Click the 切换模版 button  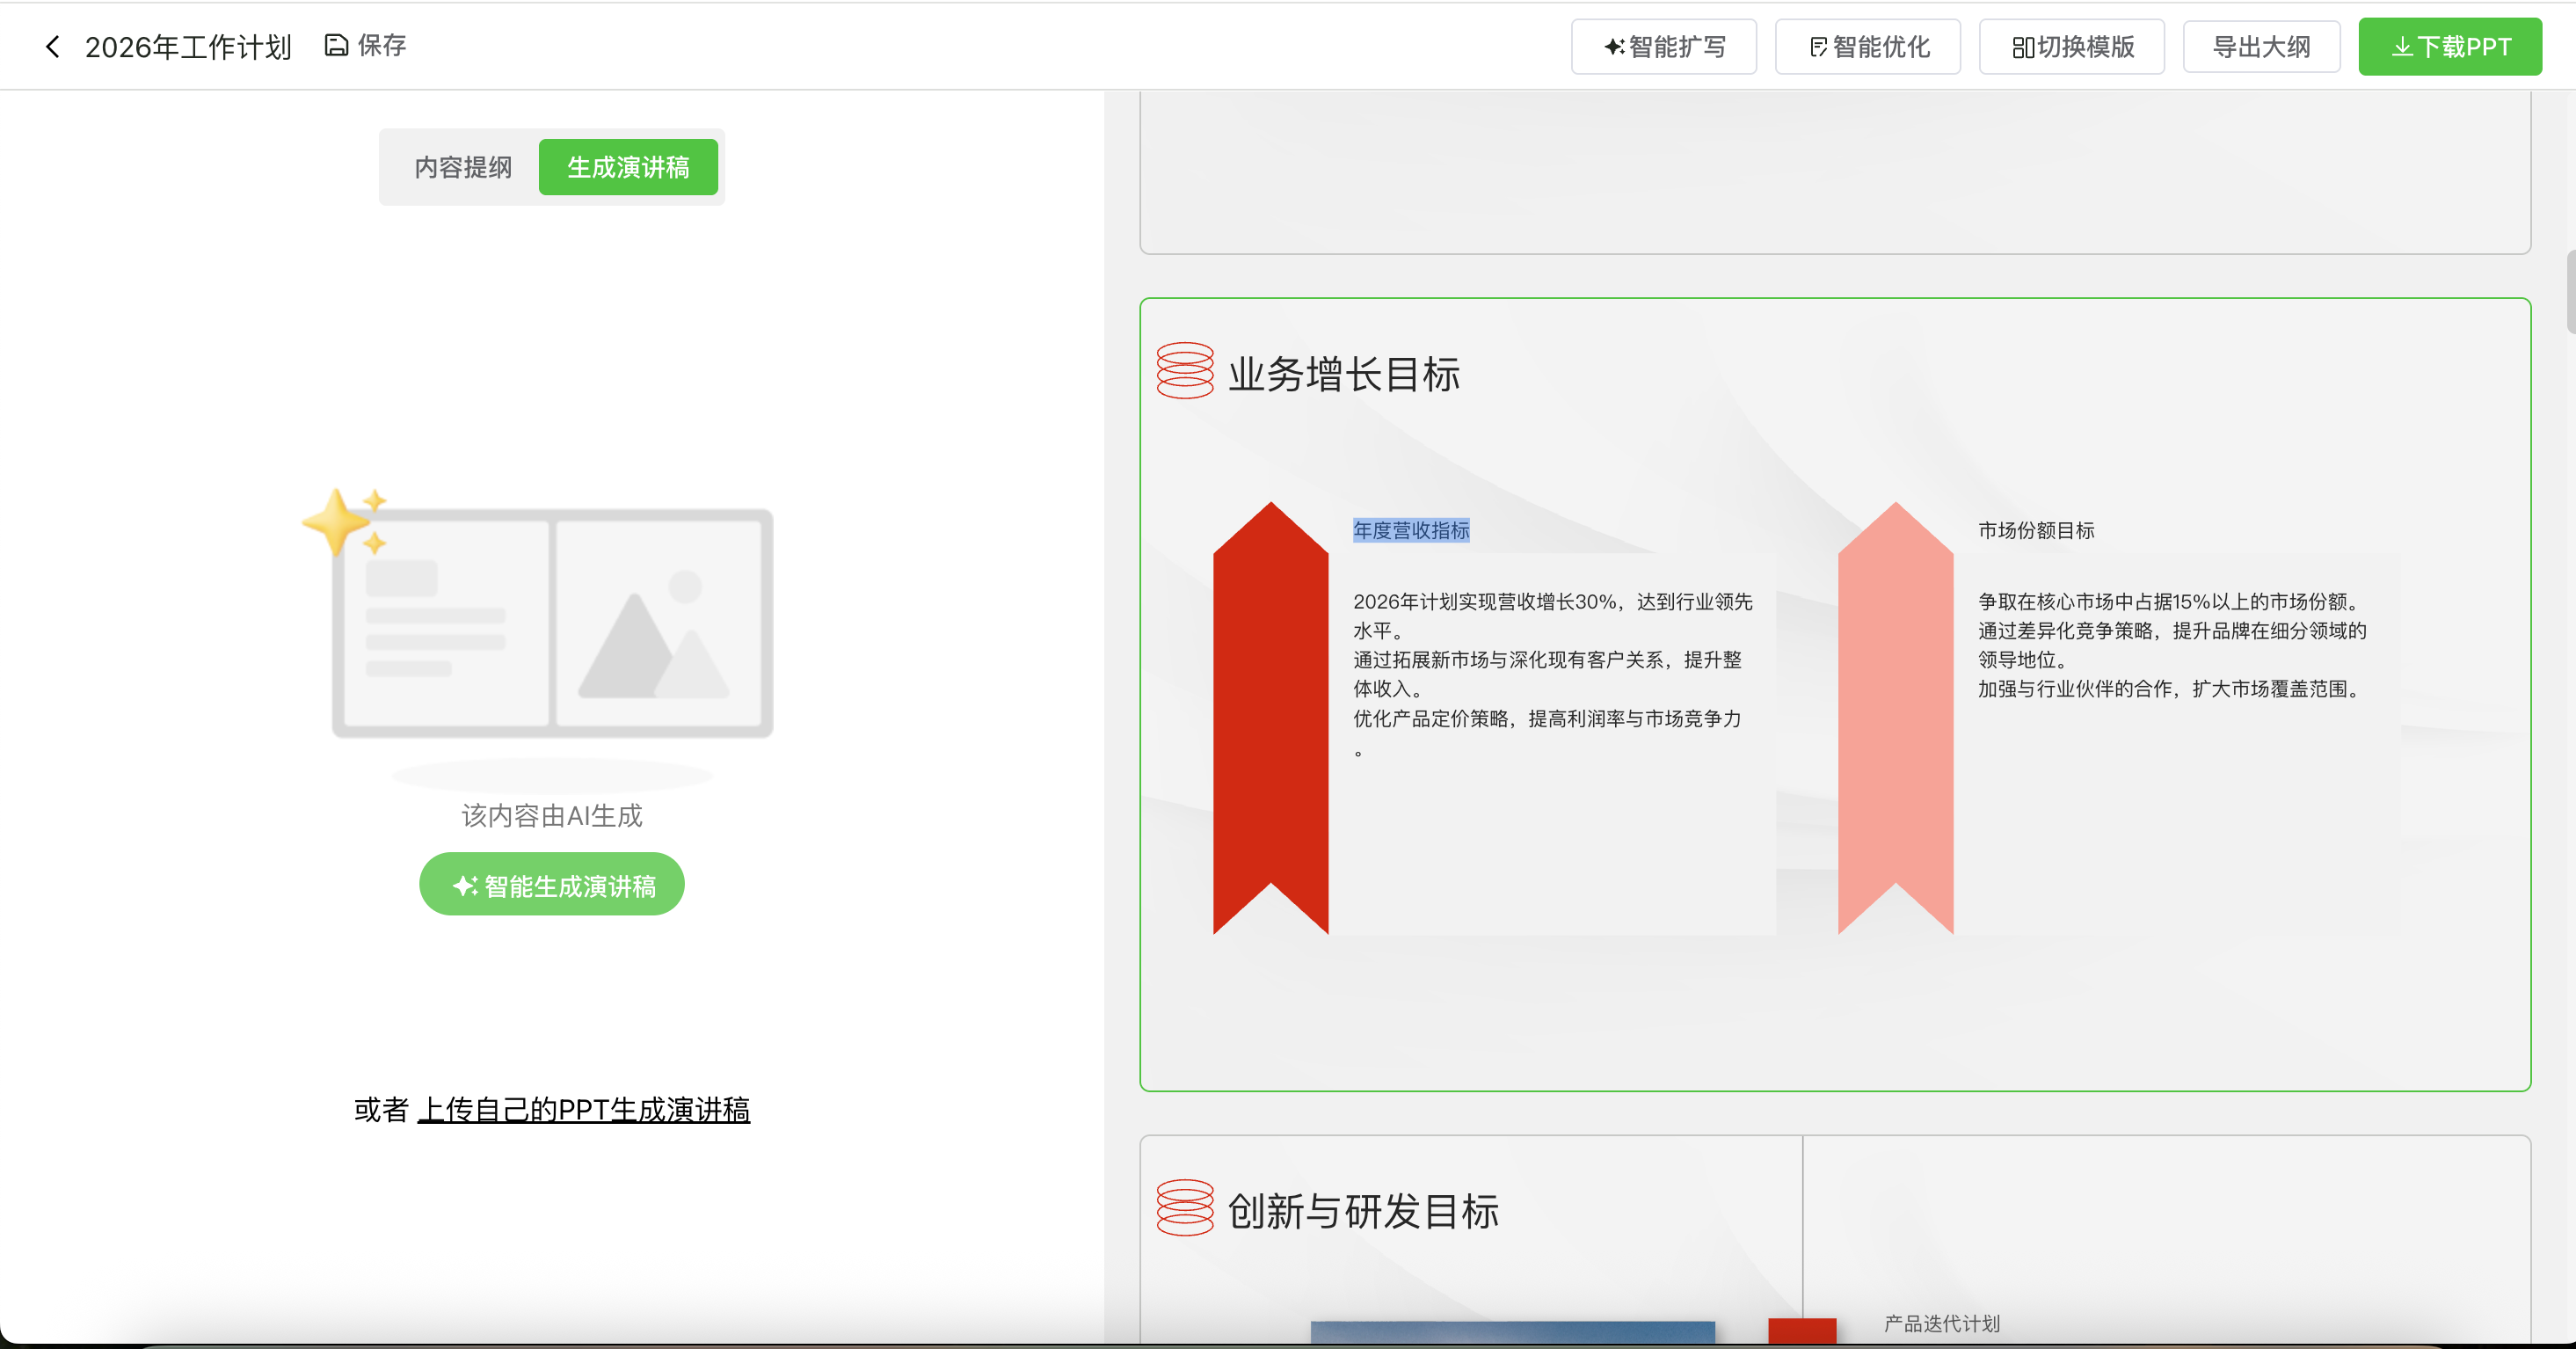pyautogui.click(x=2071, y=46)
